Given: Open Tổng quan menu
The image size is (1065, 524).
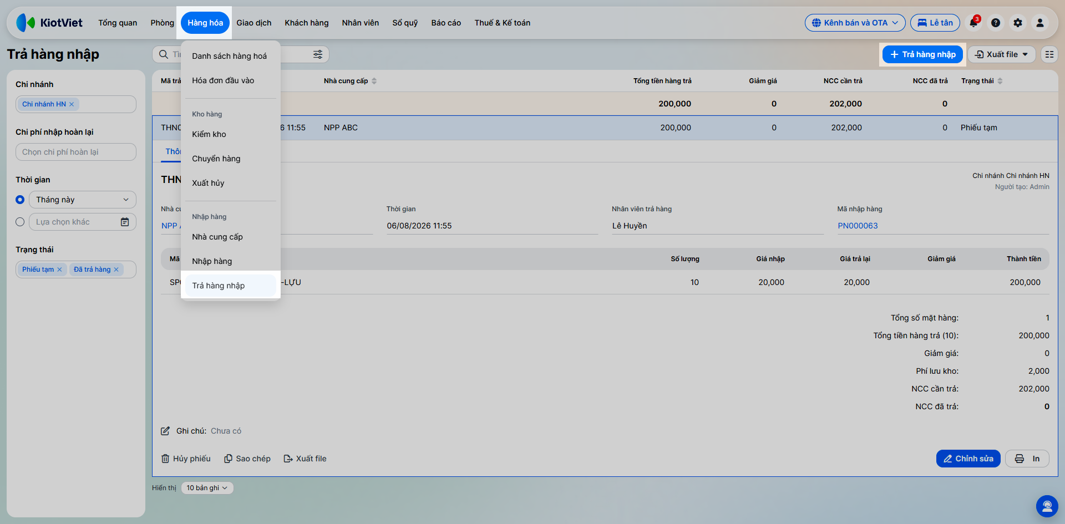Looking at the screenshot, I should click(x=118, y=23).
